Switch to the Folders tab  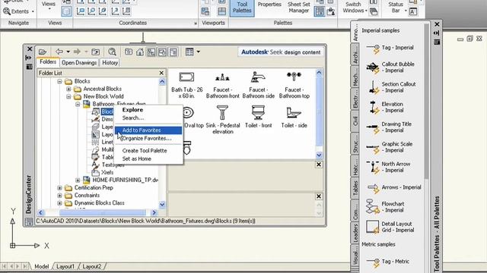[x=48, y=62]
